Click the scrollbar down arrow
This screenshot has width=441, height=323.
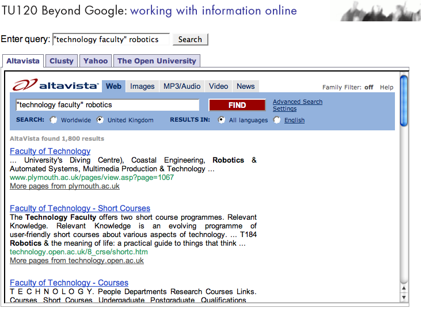click(x=404, y=298)
